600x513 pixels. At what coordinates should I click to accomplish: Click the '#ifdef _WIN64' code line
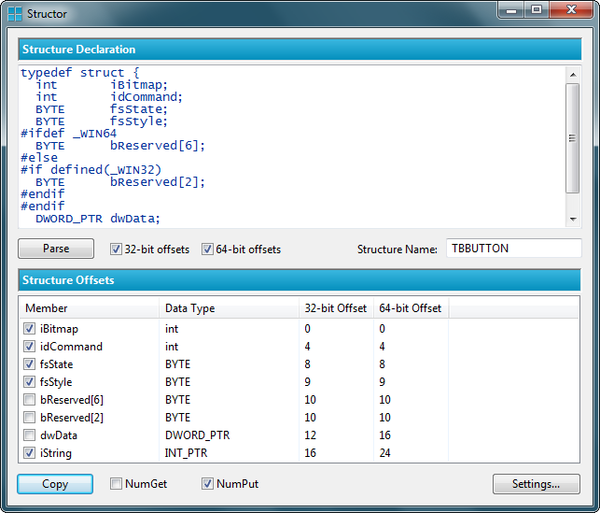click(x=68, y=134)
